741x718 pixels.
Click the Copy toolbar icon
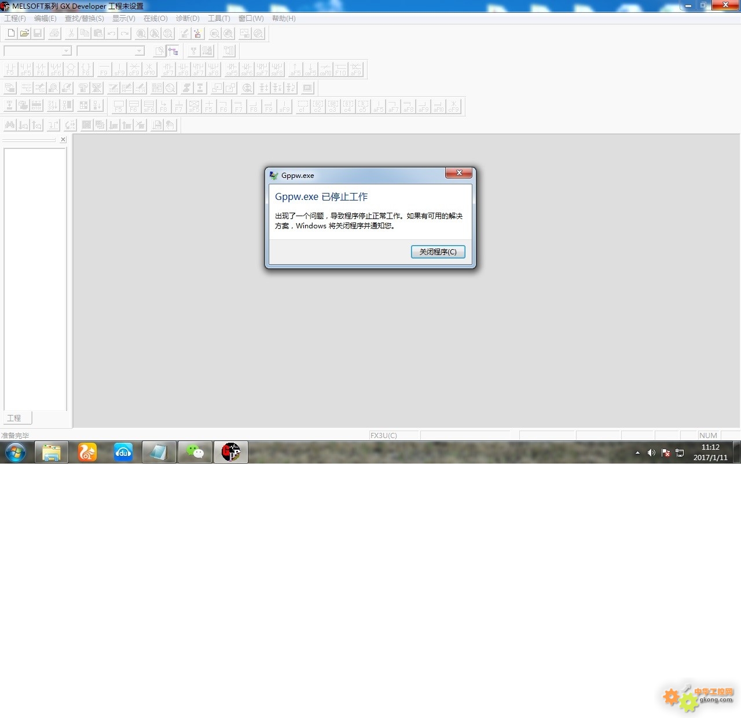(x=85, y=34)
